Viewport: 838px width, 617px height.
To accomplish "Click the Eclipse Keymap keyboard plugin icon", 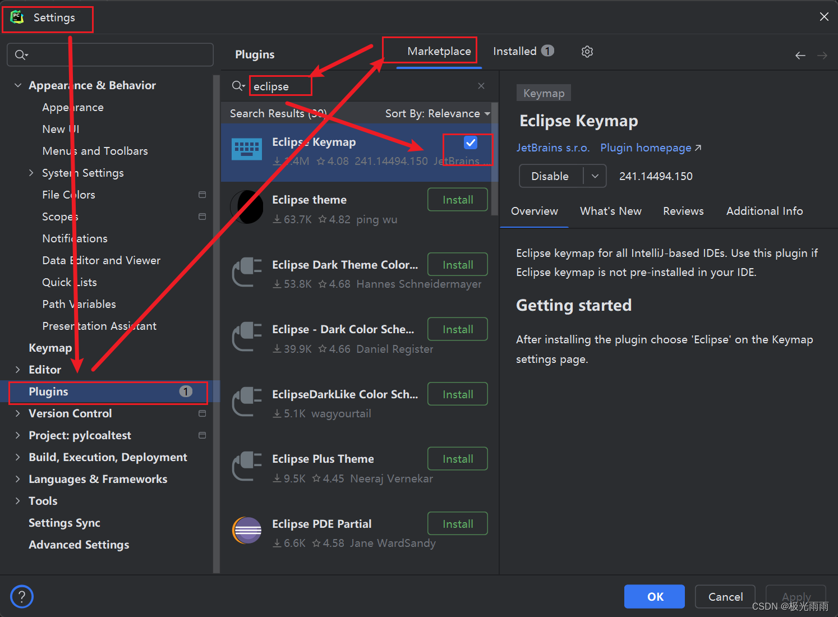I will [x=247, y=149].
